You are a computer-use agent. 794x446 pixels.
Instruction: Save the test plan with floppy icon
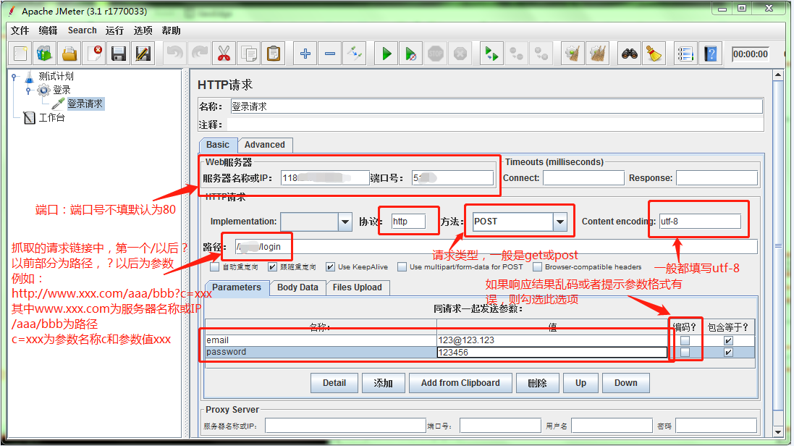click(119, 54)
